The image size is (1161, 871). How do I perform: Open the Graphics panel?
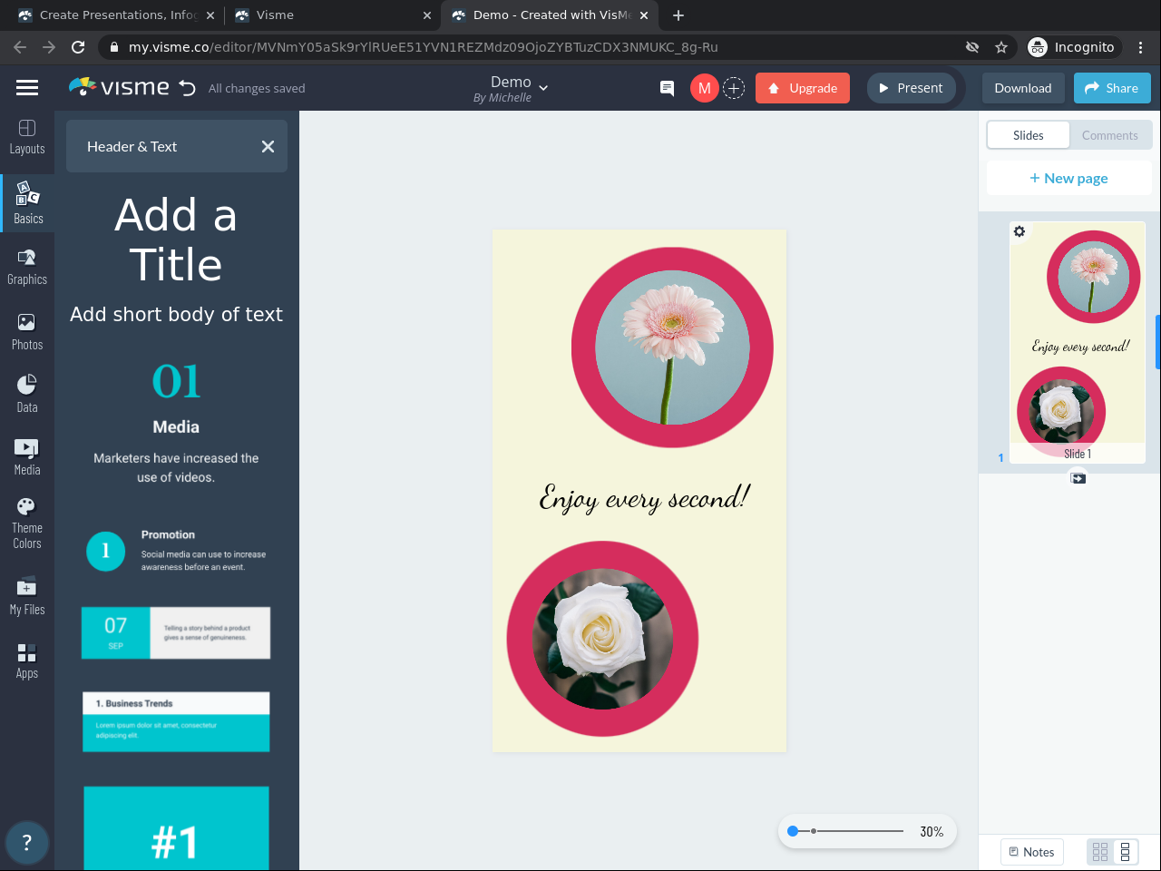[x=27, y=267]
